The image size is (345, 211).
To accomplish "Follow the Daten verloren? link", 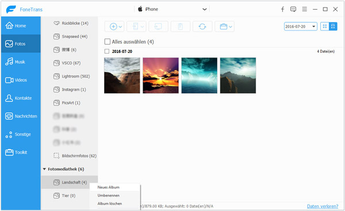I will 323,206.
